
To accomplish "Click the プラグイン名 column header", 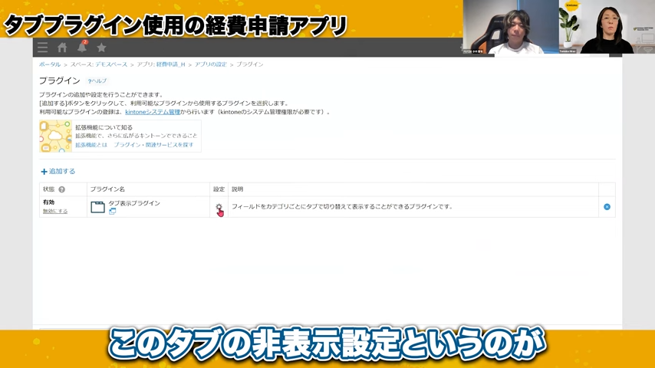I will [107, 189].
